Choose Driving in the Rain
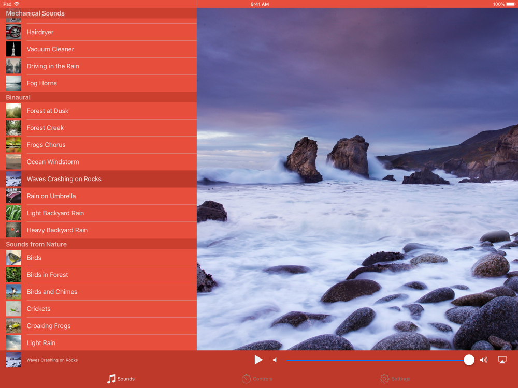The height and width of the screenshot is (388, 518). click(53, 66)
